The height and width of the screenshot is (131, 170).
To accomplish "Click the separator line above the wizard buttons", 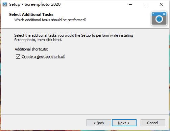I will point(85,114).
